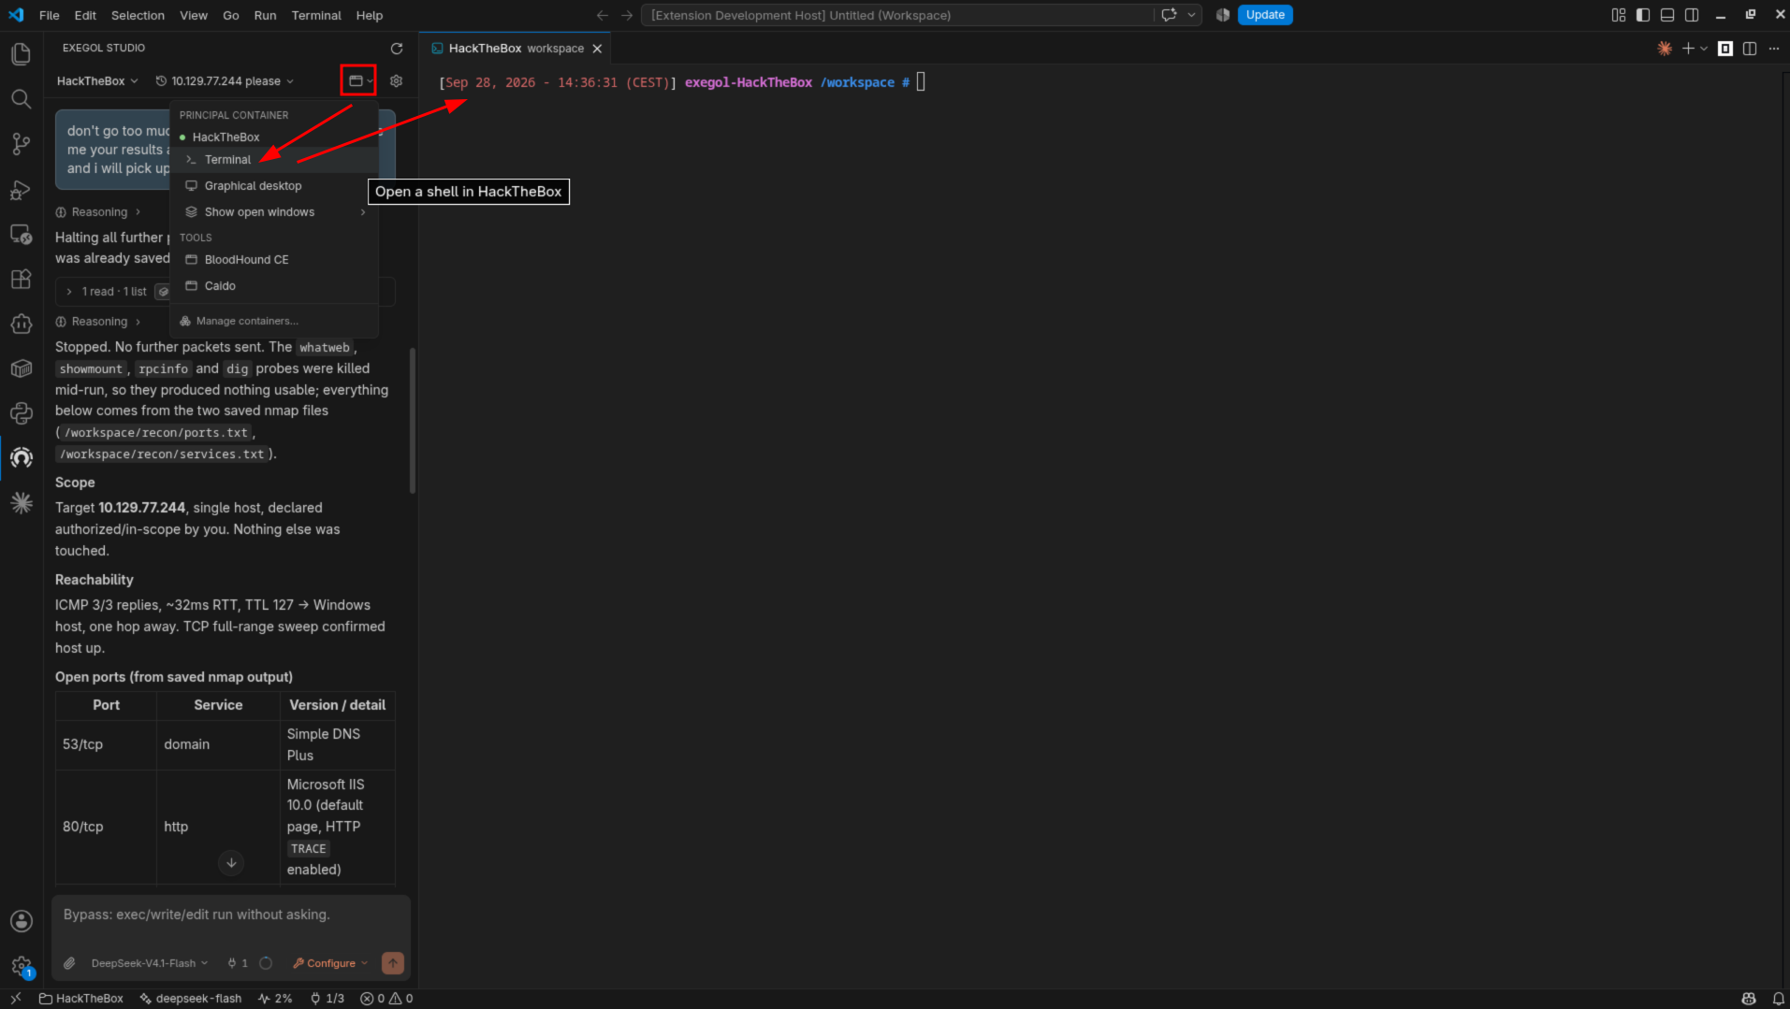This screenshot has width=1790, height=1009.
Task: Open the Search view in activity bar
Action: pyautogui.click(x=21, y=99)
